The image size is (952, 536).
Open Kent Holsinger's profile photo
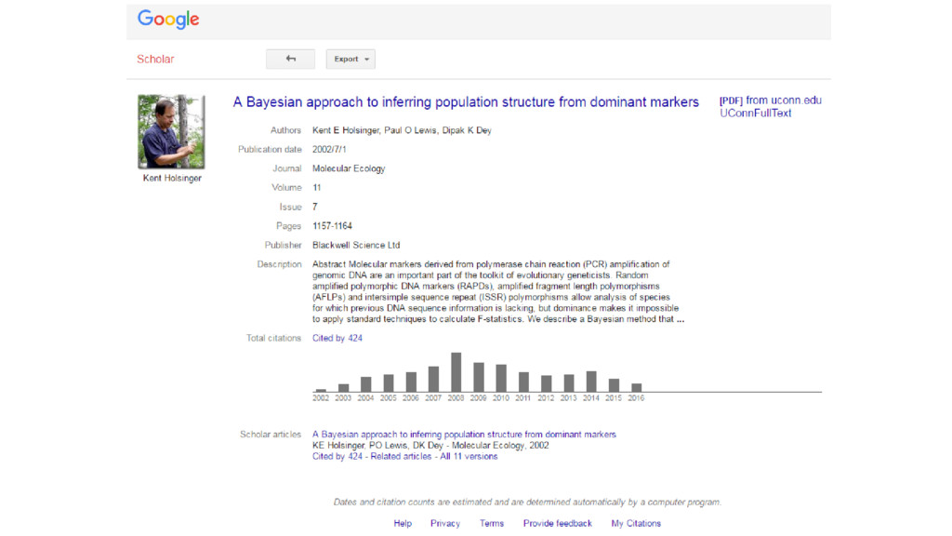171,131
